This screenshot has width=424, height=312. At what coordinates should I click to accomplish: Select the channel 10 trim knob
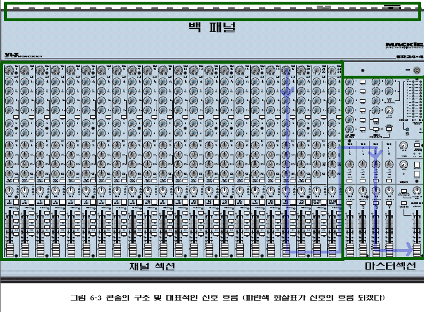pos(147,71)
